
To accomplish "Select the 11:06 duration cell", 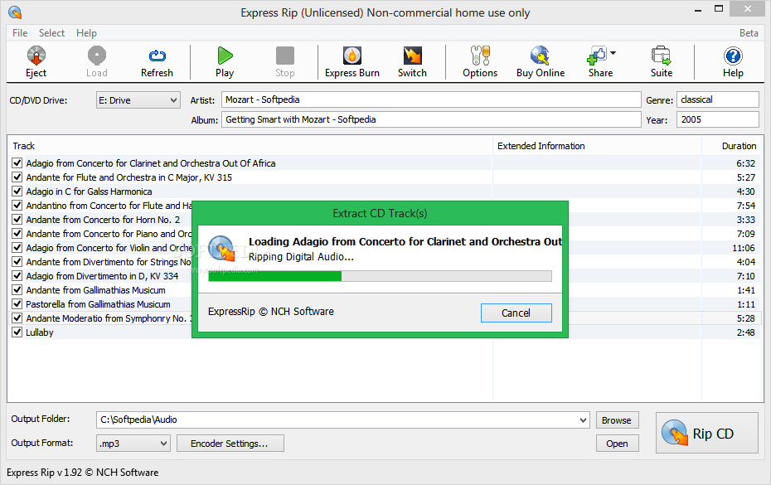I will pyautogui.click(x=743, y=248).
